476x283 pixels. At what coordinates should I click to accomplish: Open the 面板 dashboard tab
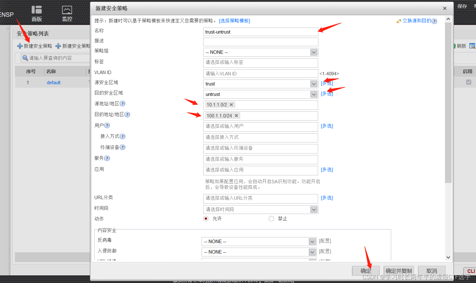tap(37, 14)
